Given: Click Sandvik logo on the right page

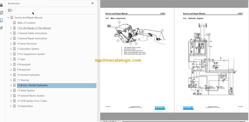Looking at the screenshot, I should tap(188, 108).
